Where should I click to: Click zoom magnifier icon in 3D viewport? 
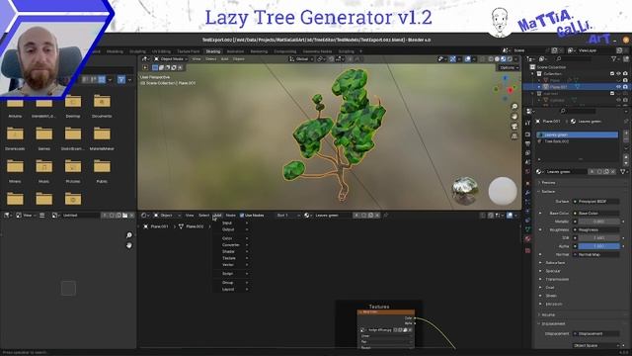(x=514, y=106)
